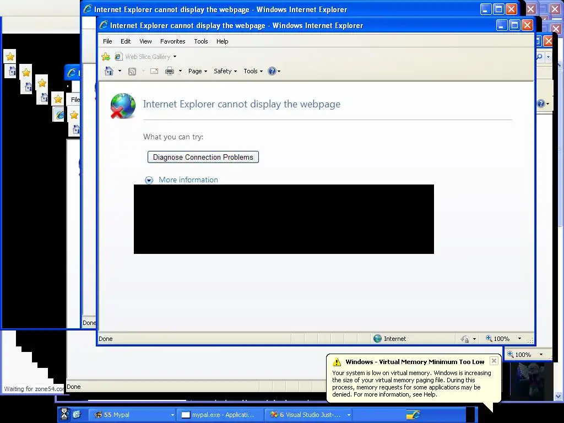Click the Web Slice Gallery page icon
Viewport: 564px width, 423px height.
(x=118, y=57)
